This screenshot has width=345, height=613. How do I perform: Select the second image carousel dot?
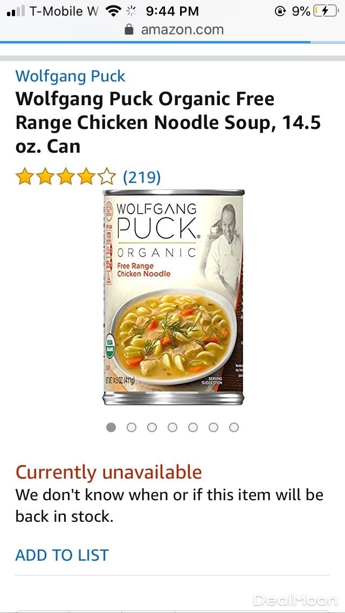point(132,427)
